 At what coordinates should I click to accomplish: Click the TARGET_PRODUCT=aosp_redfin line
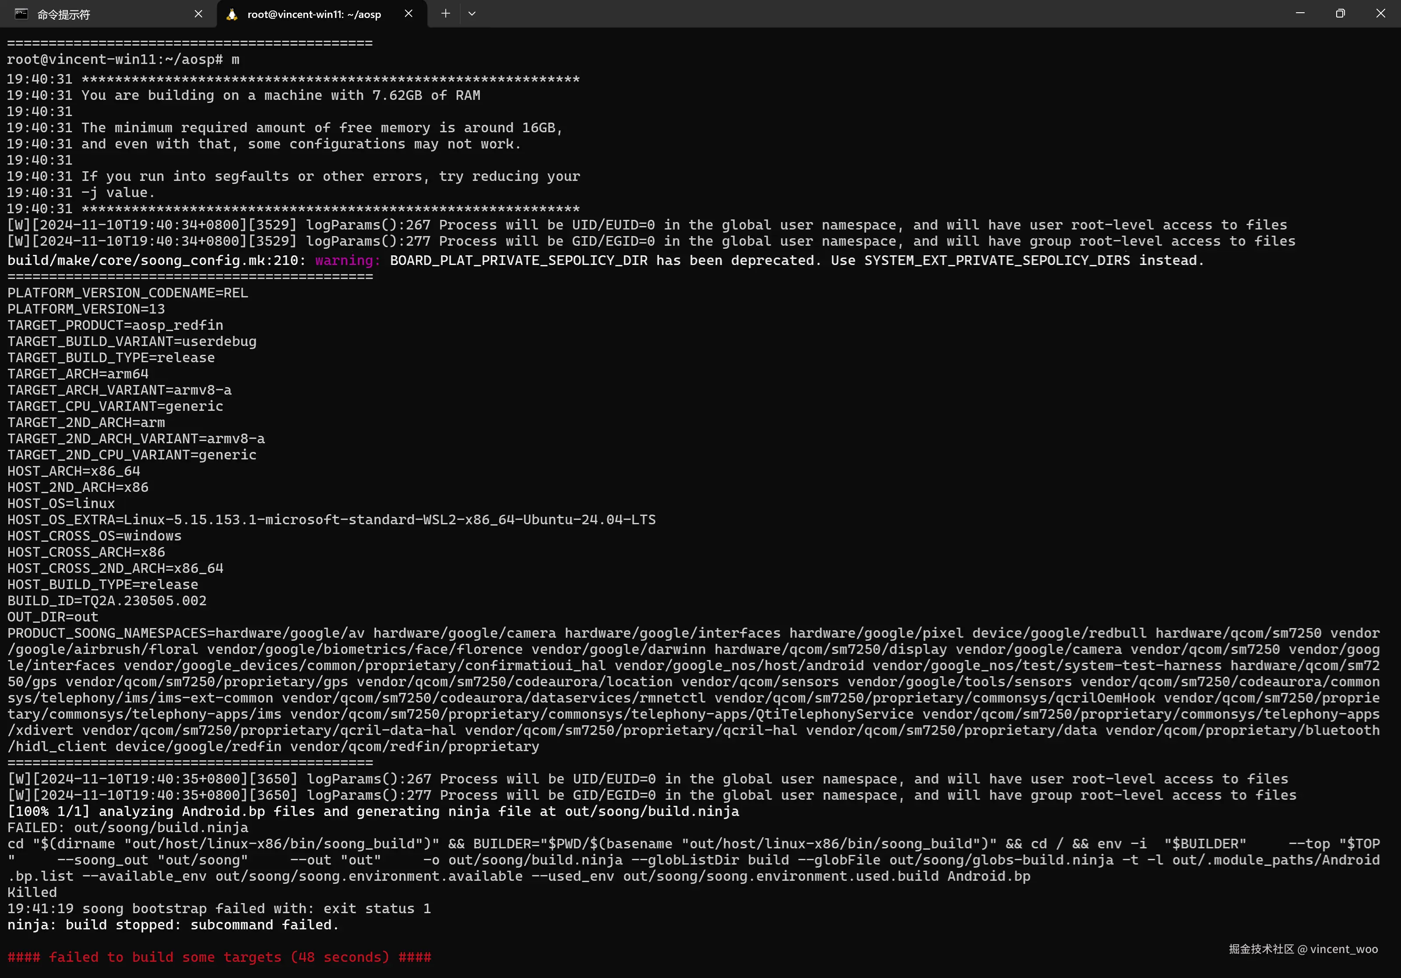pyautogui.click(x=115, y=325)
